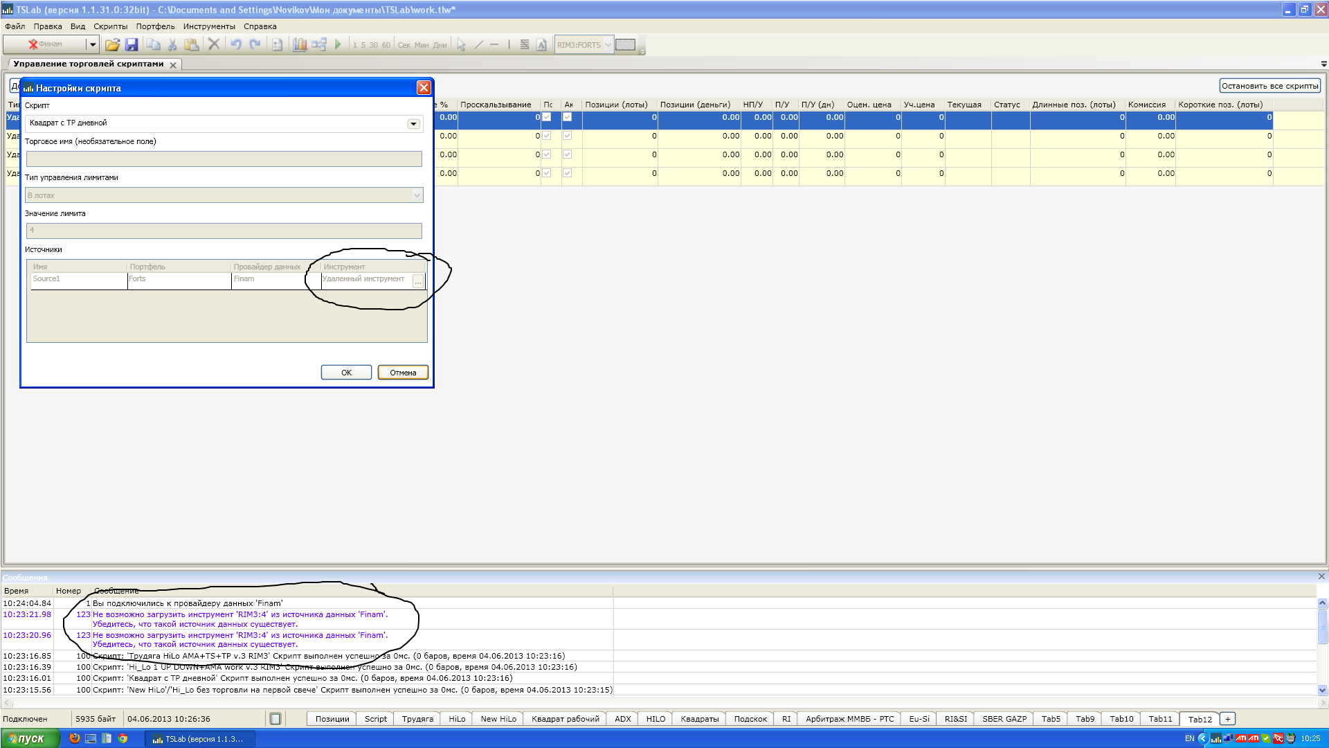1329x748 pixels.
Task: Toggle the 'Ак' checkbox in second row
Action: 568,136
